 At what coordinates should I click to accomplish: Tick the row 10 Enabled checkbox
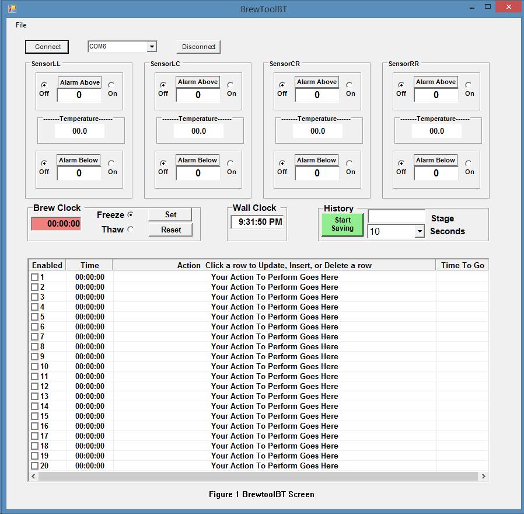coord(34,366)
